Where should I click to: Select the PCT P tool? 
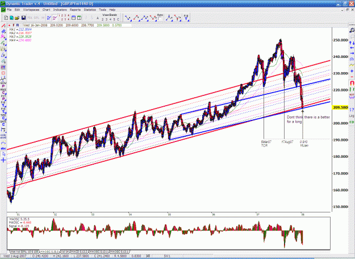(x=3, y=98)
